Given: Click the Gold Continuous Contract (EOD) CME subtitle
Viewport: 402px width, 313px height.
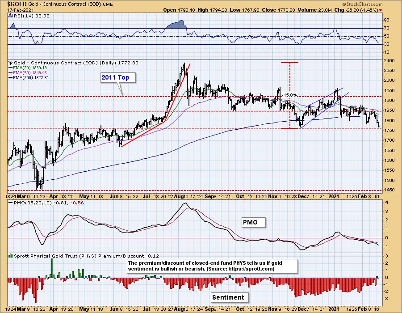Looking at the screenshot, I should (71, 4).
